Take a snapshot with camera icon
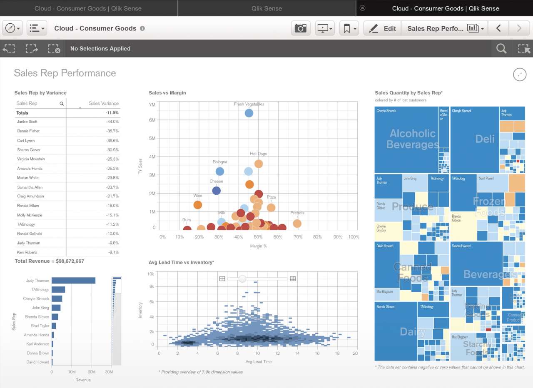 click(x=301, y=28)
